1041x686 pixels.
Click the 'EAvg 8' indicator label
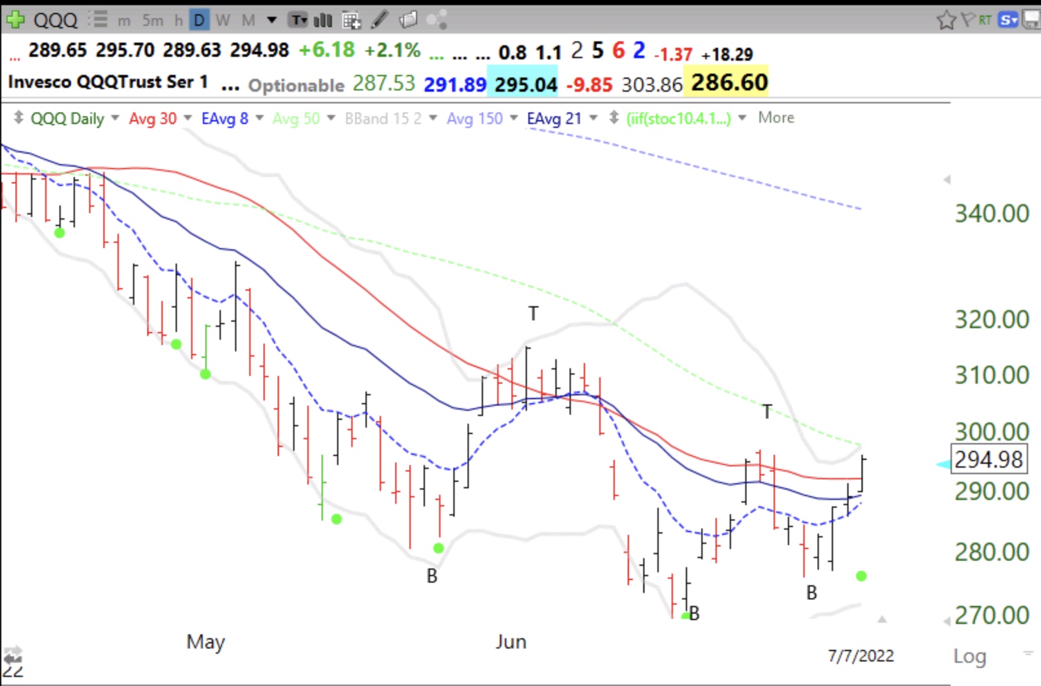[x=225, y=118]
